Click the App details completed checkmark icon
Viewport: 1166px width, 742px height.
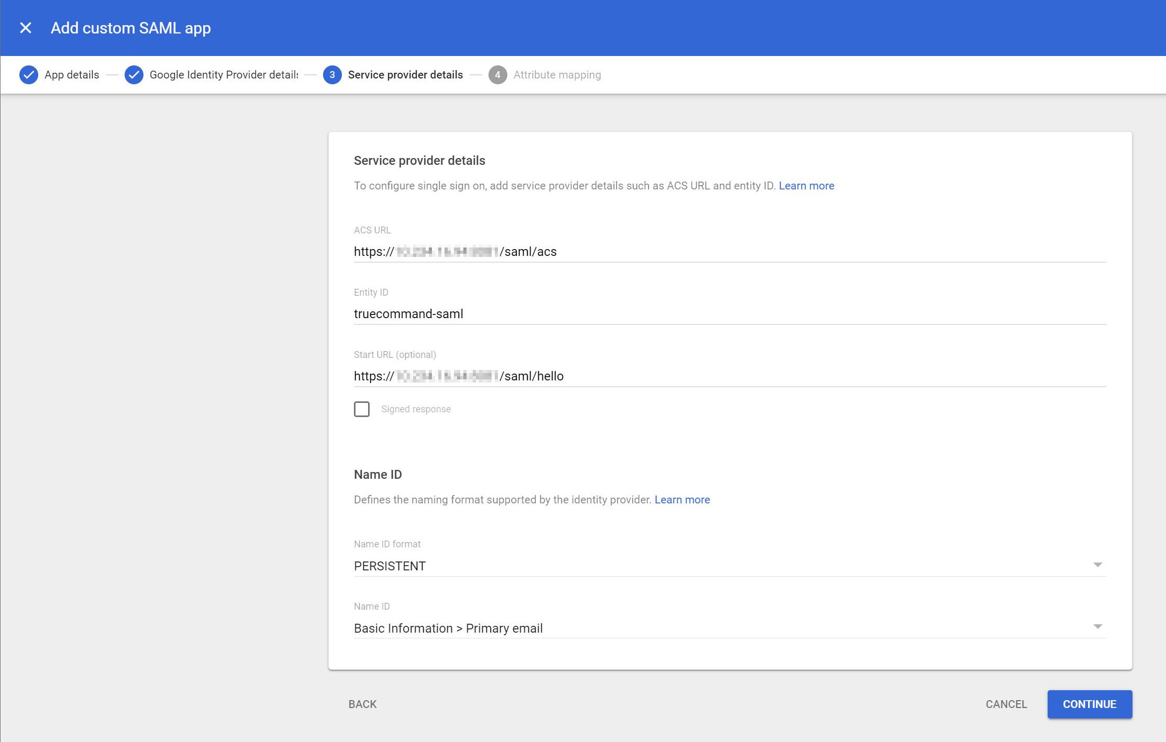29,74
